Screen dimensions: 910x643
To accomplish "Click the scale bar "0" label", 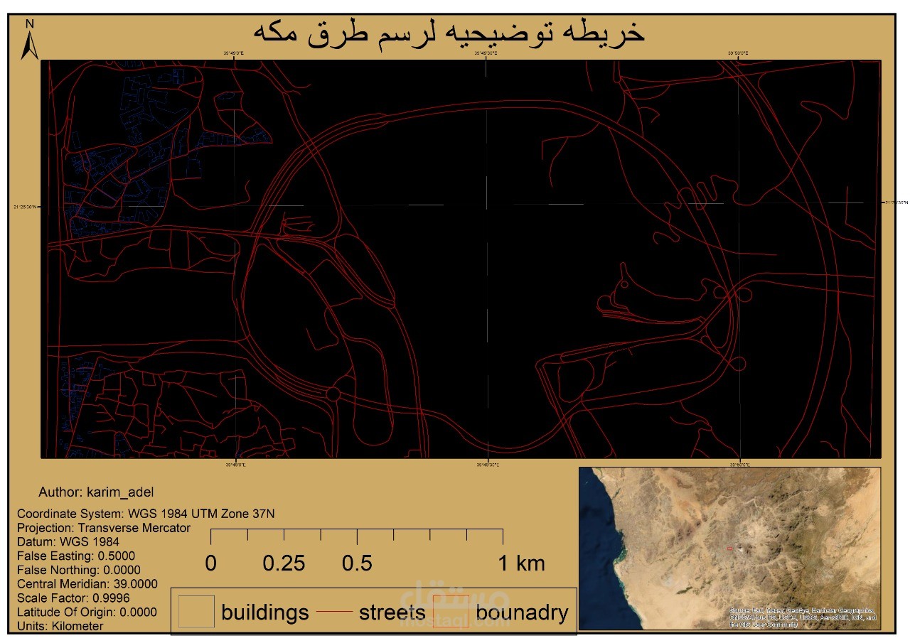I will [x=211, y=563].
